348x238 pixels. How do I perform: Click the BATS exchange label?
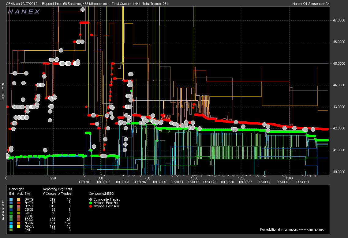coord(29,200)
